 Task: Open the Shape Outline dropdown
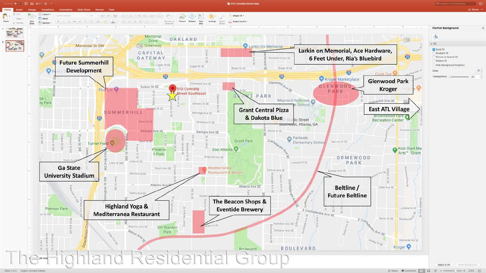pos(238,21)
